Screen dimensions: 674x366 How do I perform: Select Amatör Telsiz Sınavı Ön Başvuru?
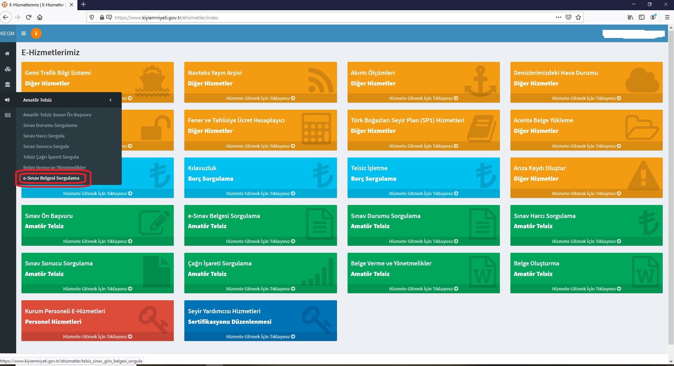tap(57, 115)
